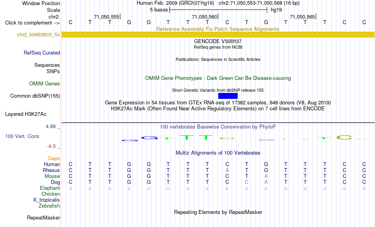Click the H3K27Ac Mark ENCODE title
This screenshot has height=227, width=375.
[x=218, y=109]
